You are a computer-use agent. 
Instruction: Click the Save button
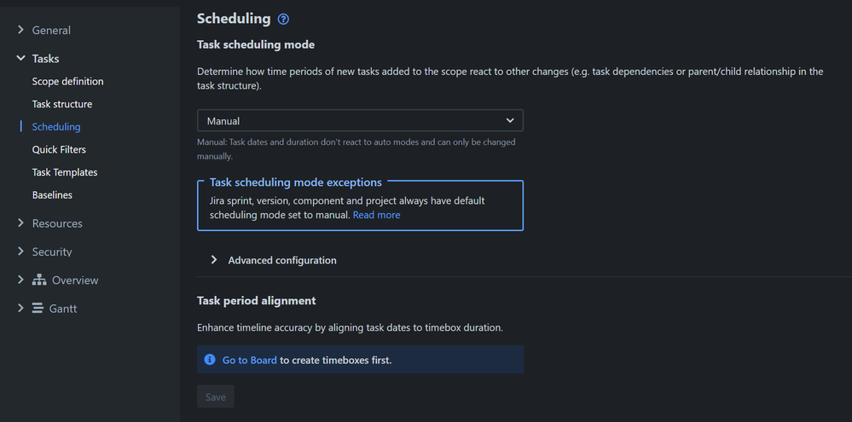[x=215, y=396]
